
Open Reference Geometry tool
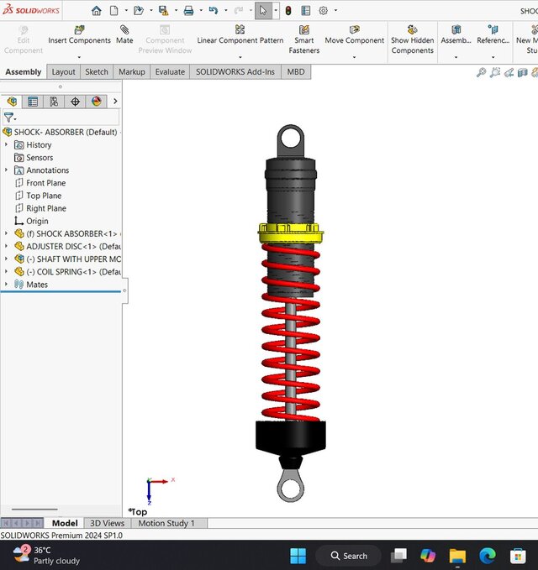click(x=493, y=35)
